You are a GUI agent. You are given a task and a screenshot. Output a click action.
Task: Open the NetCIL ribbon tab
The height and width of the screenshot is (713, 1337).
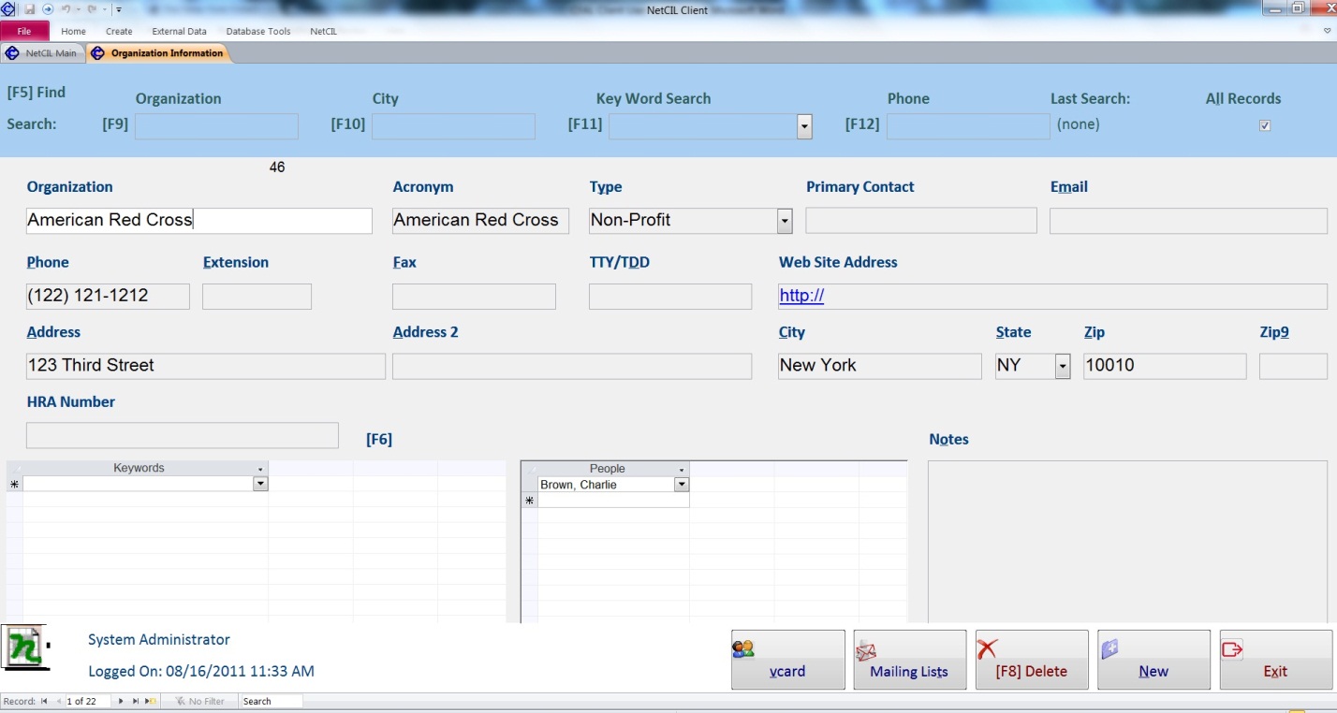coord(323,31)
